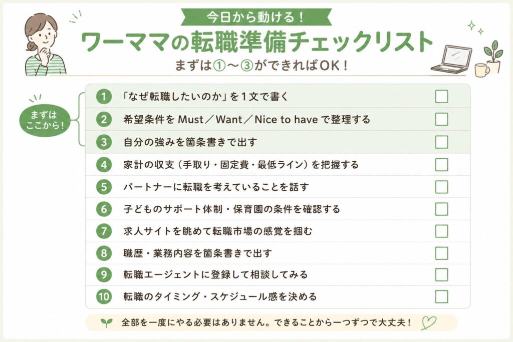Select the 家計の収支 checklist item text
513x342 pixels.
[x=241, y=164]
